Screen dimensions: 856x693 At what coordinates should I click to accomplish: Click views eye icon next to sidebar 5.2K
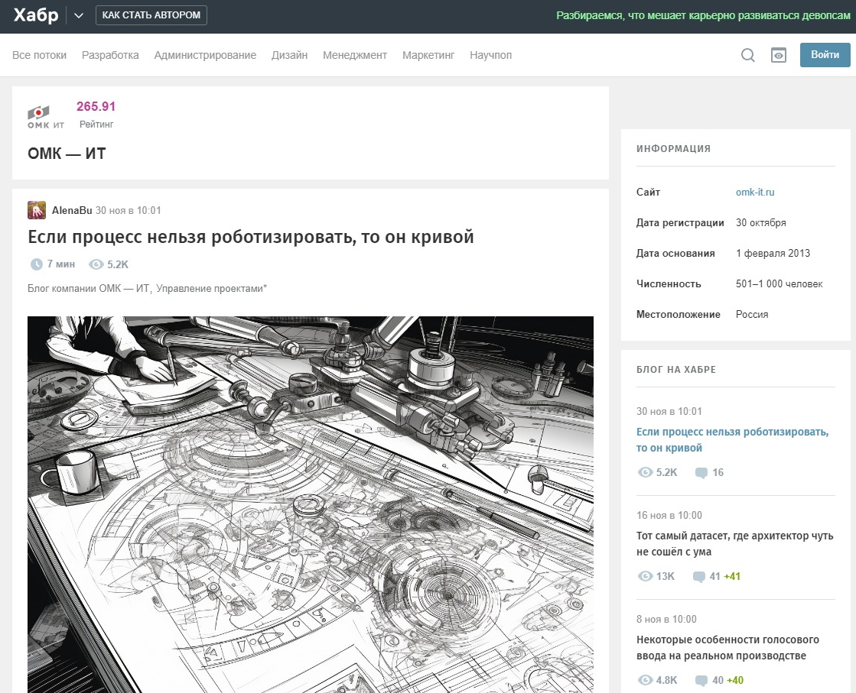click(646, 472)
